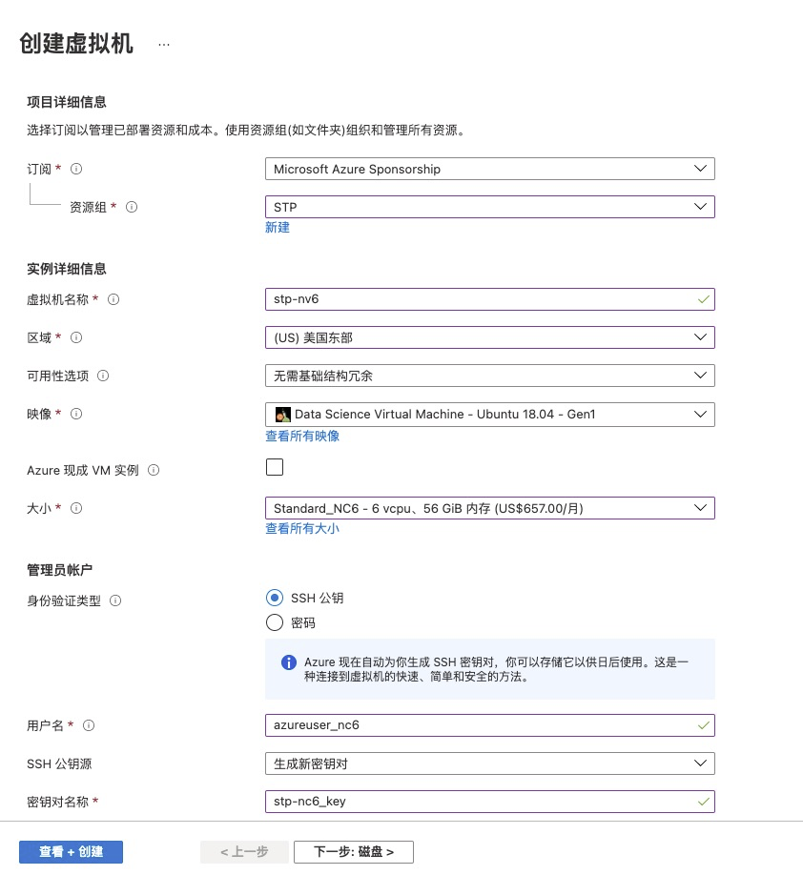Click the SSH 公钥源 label

point(59,763)
